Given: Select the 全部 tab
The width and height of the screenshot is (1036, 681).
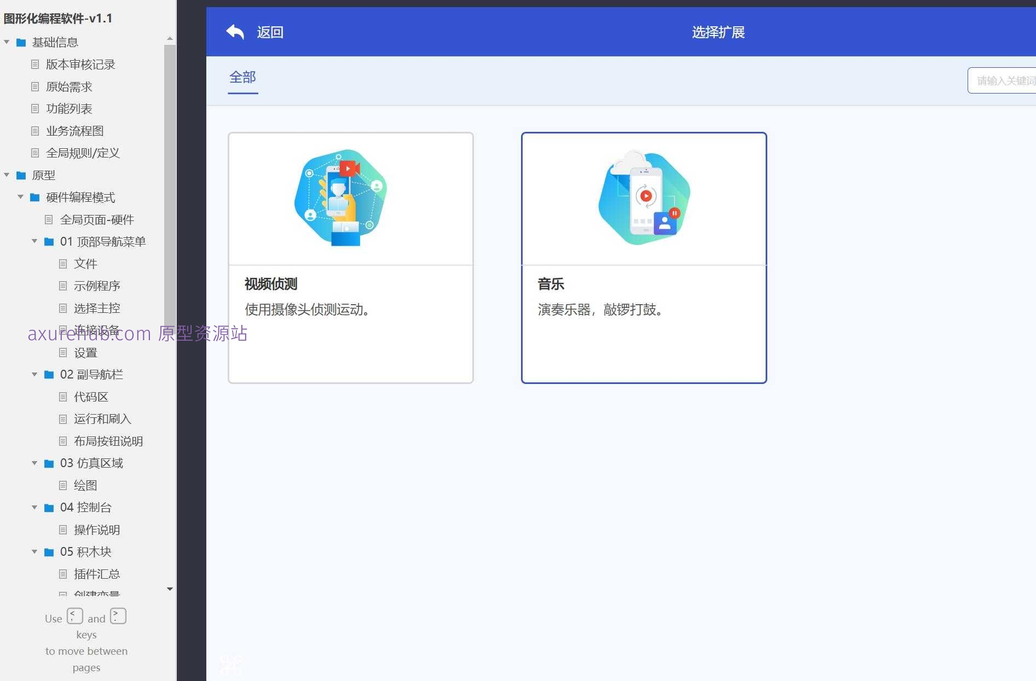Looking at the screenshot, I should coord(242,77).
